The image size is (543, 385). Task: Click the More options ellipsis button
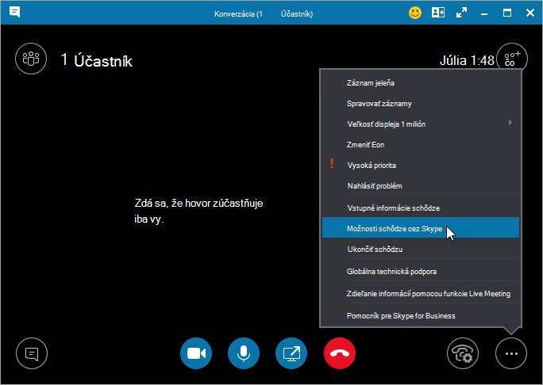pos(511,353)
